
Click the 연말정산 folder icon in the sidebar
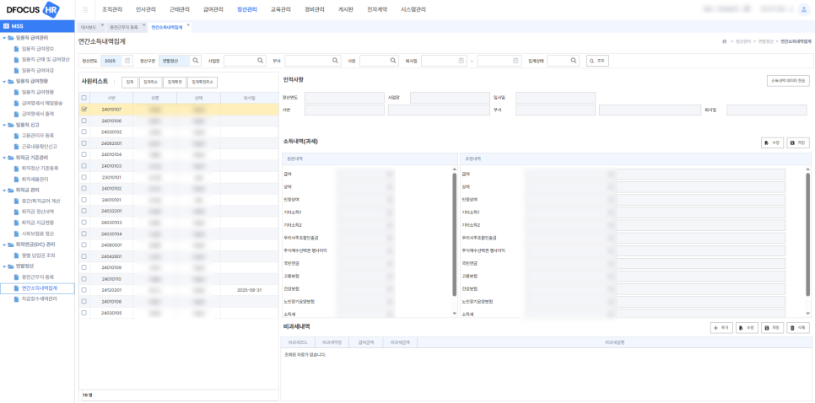click(x=11, y=266)
